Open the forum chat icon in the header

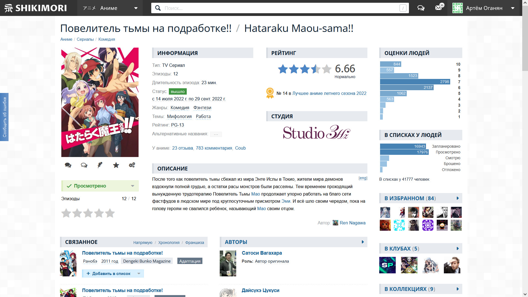(421, 8)
